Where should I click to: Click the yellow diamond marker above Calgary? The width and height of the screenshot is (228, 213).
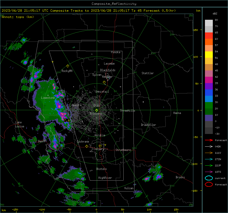(x=100, y=146)
